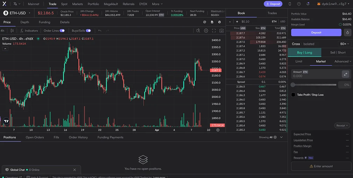
Task: Switch to the Open Orders tab
Action: (35, 137)
